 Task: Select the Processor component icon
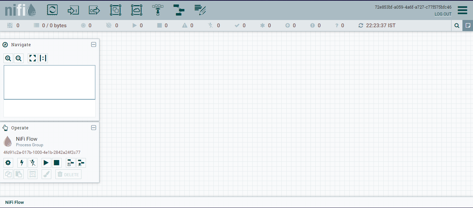52,10
